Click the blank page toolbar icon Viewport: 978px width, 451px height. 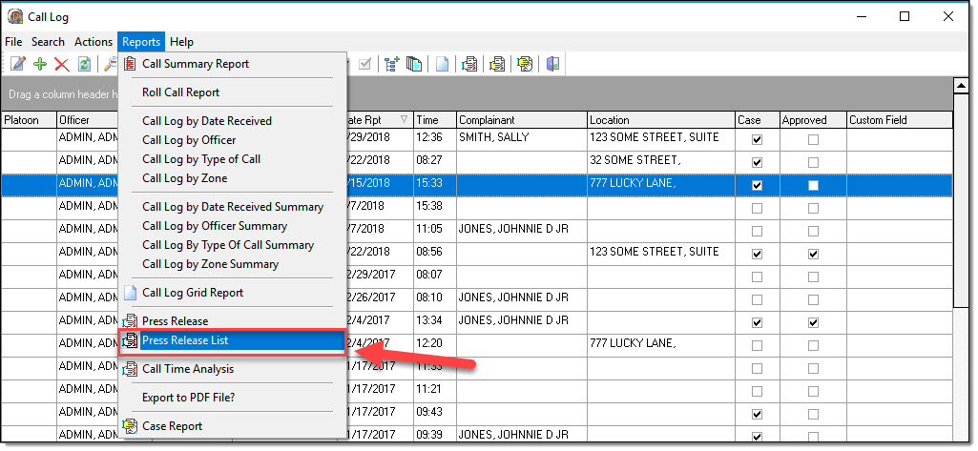click(x=443, y=64)
